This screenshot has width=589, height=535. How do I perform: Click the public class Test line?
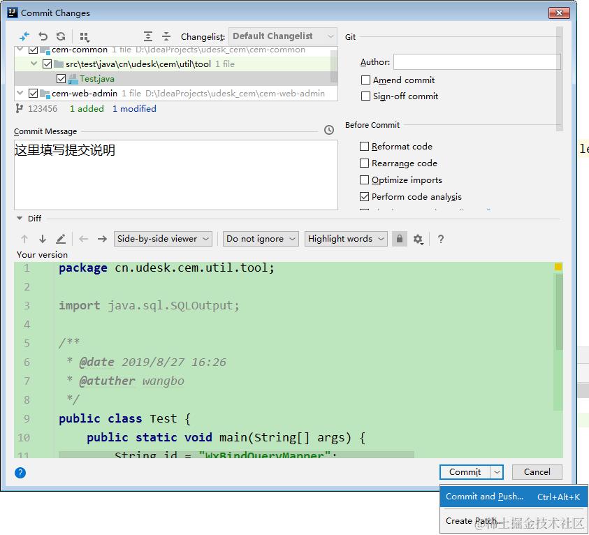(x=124, y=418)
